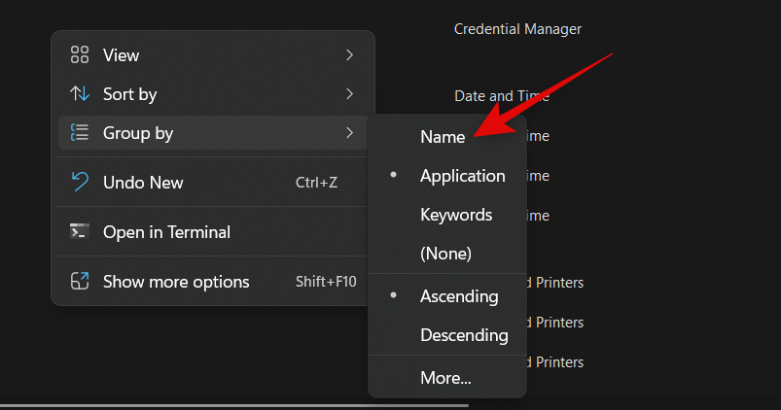Click the Sort by arrows icon
This screenshot has height=410, width=781.
pos(80,94)
